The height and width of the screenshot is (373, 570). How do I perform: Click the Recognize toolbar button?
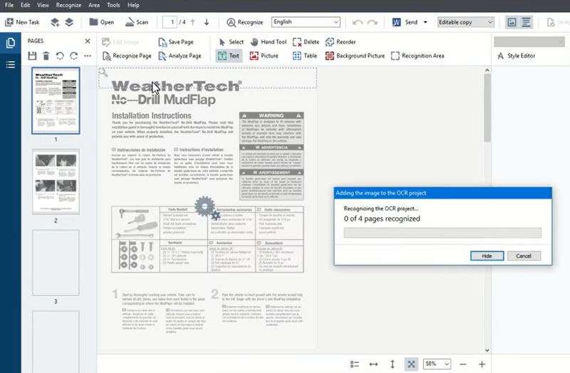tap(244, 22)
